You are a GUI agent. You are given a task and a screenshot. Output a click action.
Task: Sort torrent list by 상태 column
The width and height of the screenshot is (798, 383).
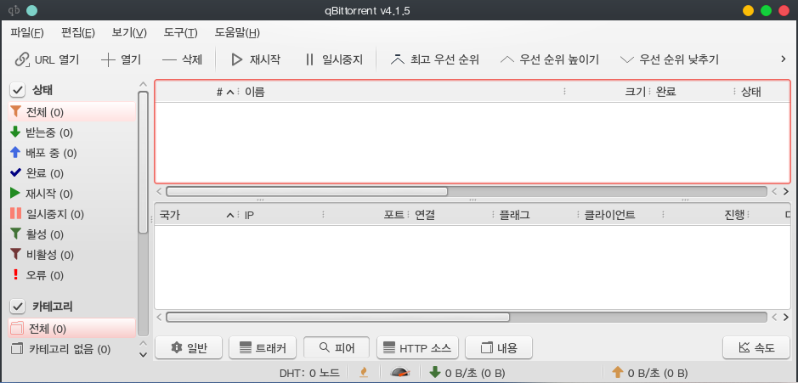pyautogui.click(x=763, y=92)
